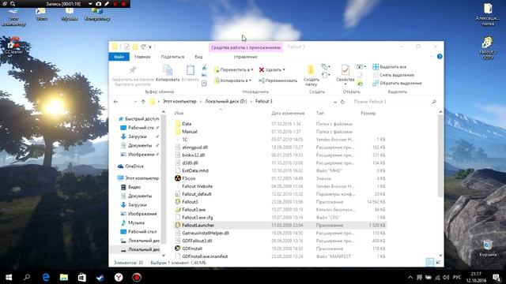Open the Свойства dropdown arrow

point(346,84)
